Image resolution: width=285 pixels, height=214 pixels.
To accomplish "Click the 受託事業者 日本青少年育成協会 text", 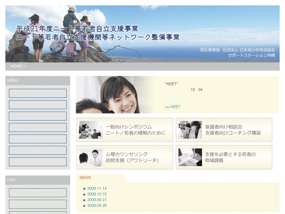I will [238, 50].
